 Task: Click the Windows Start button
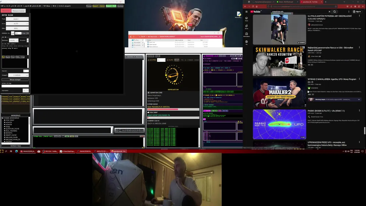tap(2, 151)
